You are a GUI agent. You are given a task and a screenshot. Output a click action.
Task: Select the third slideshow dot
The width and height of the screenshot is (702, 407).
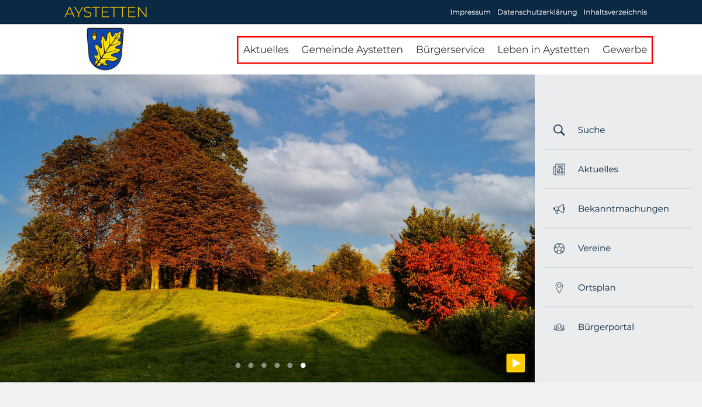pos(264,366)
